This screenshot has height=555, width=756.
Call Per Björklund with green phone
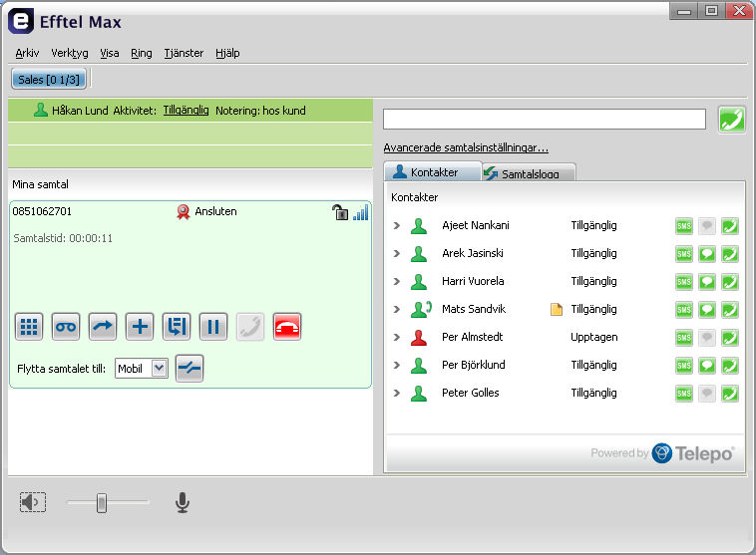tap(730, 366)
